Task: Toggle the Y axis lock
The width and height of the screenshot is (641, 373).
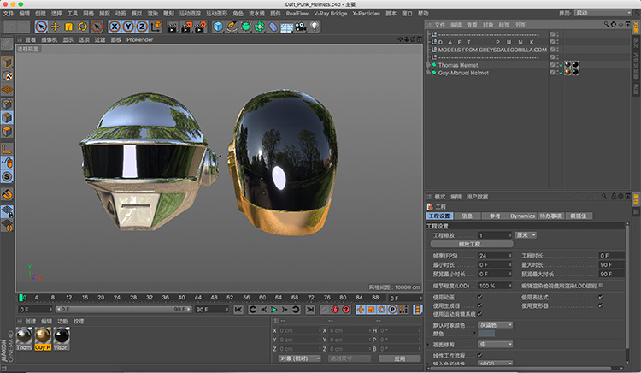Action: pyautogui.click(x=128, y=27)
